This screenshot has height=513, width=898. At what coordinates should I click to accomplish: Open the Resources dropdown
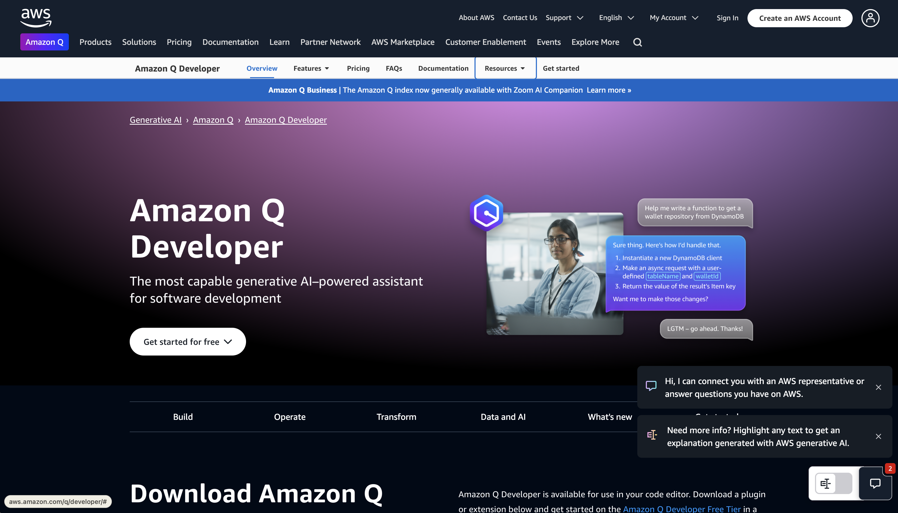(x=505, y=68)
